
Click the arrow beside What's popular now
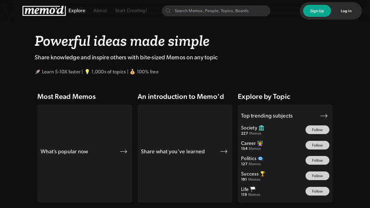coord(123,152)
